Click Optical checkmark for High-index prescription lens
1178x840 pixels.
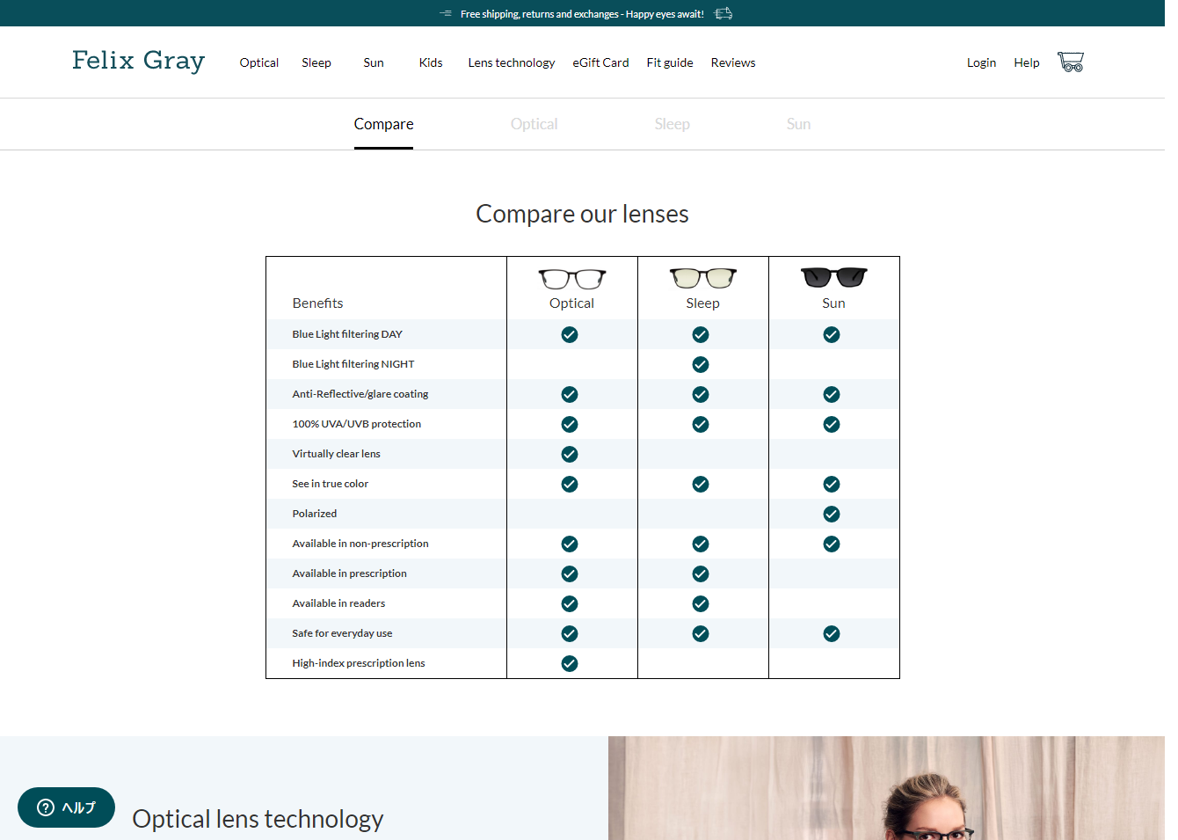click(x=570, y=663)
